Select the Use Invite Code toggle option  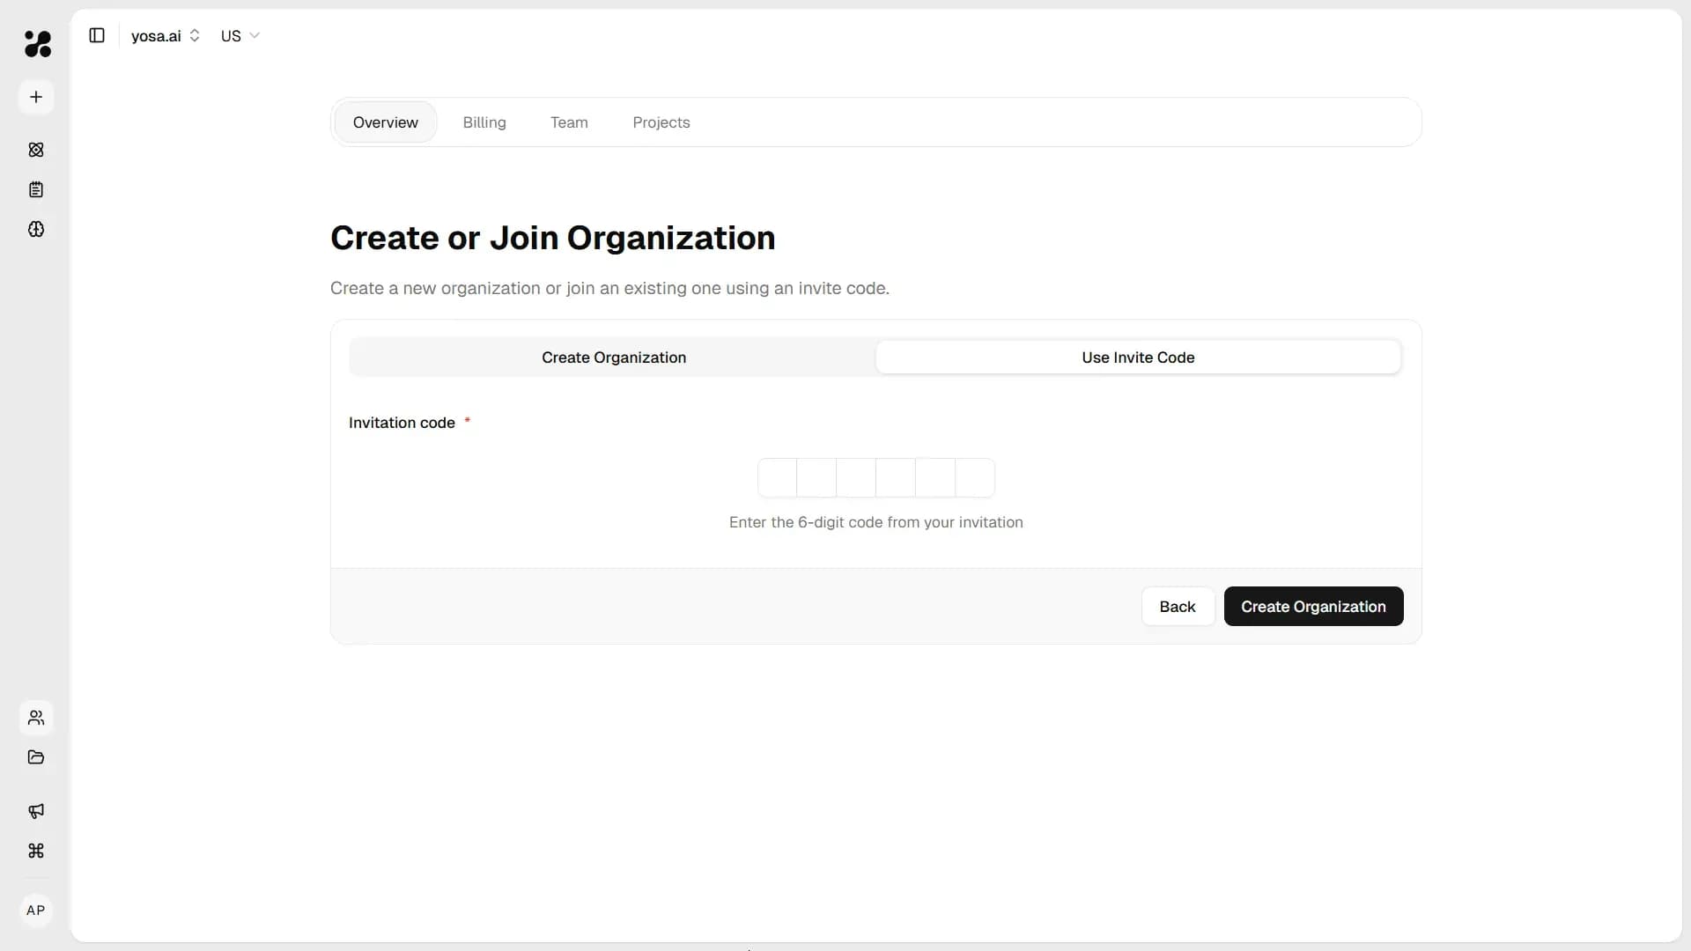(x=1138, y=357)
